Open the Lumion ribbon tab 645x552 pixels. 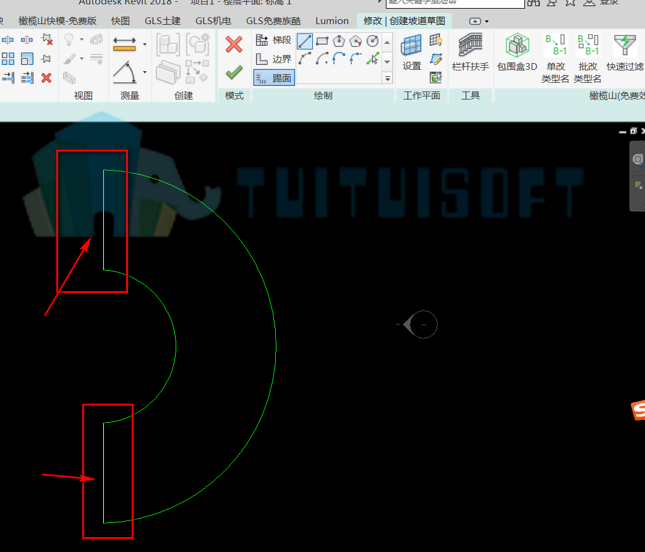332,20
